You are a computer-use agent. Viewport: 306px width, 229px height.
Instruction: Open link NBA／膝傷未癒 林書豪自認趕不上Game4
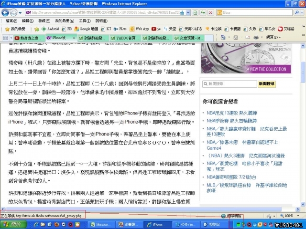point(242,145)
